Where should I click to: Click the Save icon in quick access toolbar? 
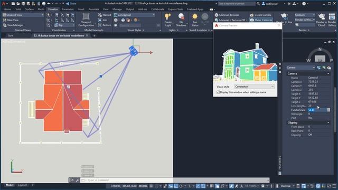[x=23, y=4]
